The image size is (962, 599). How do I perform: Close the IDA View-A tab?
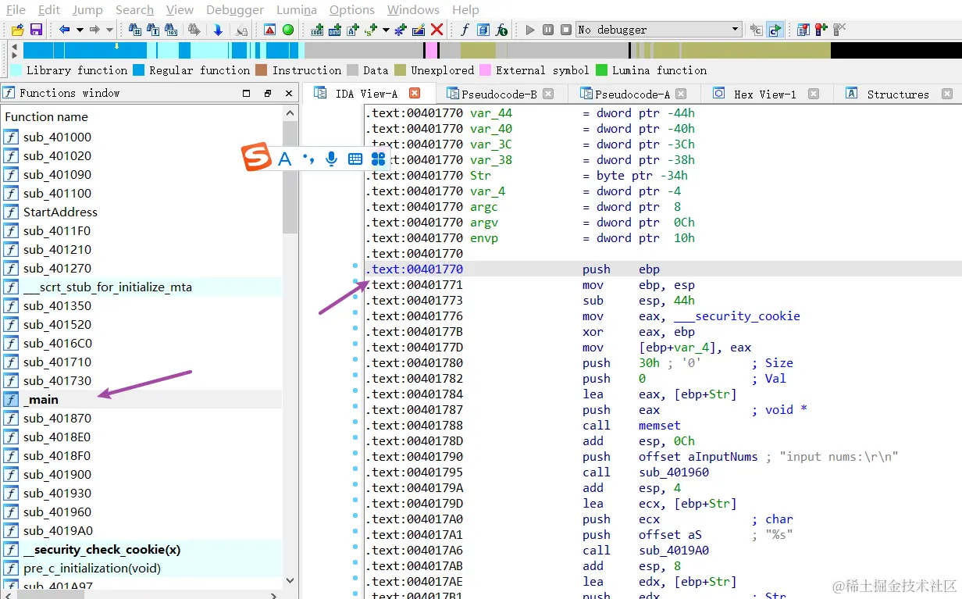[415, 93]
